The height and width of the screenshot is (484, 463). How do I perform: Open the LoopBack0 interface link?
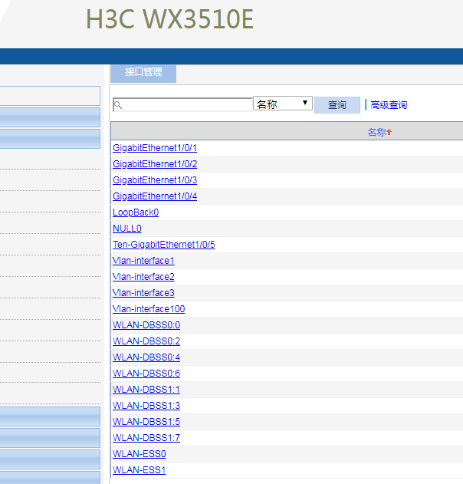click(136, 212)
